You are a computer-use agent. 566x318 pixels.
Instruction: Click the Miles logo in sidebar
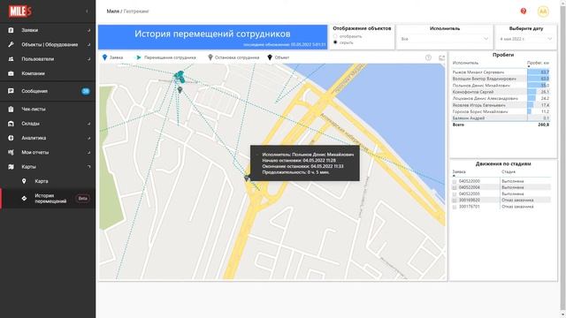pos(20,11)
